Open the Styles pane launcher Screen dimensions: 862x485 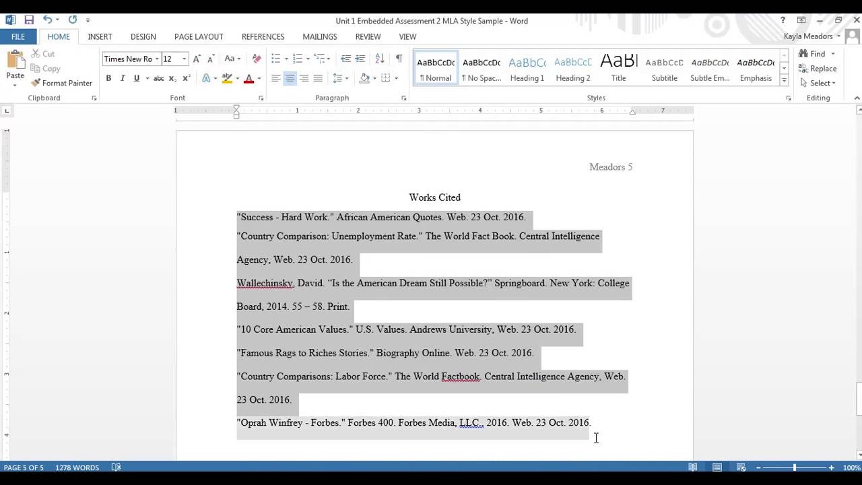coord(789,98)
